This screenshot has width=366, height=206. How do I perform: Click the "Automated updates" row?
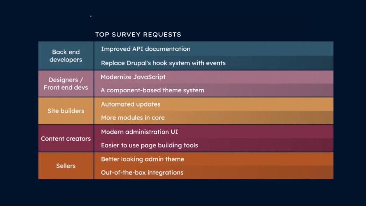[131, 104]
